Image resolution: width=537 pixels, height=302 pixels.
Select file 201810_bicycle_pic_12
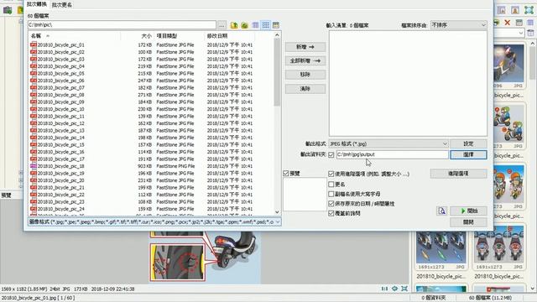click(60, 123)
